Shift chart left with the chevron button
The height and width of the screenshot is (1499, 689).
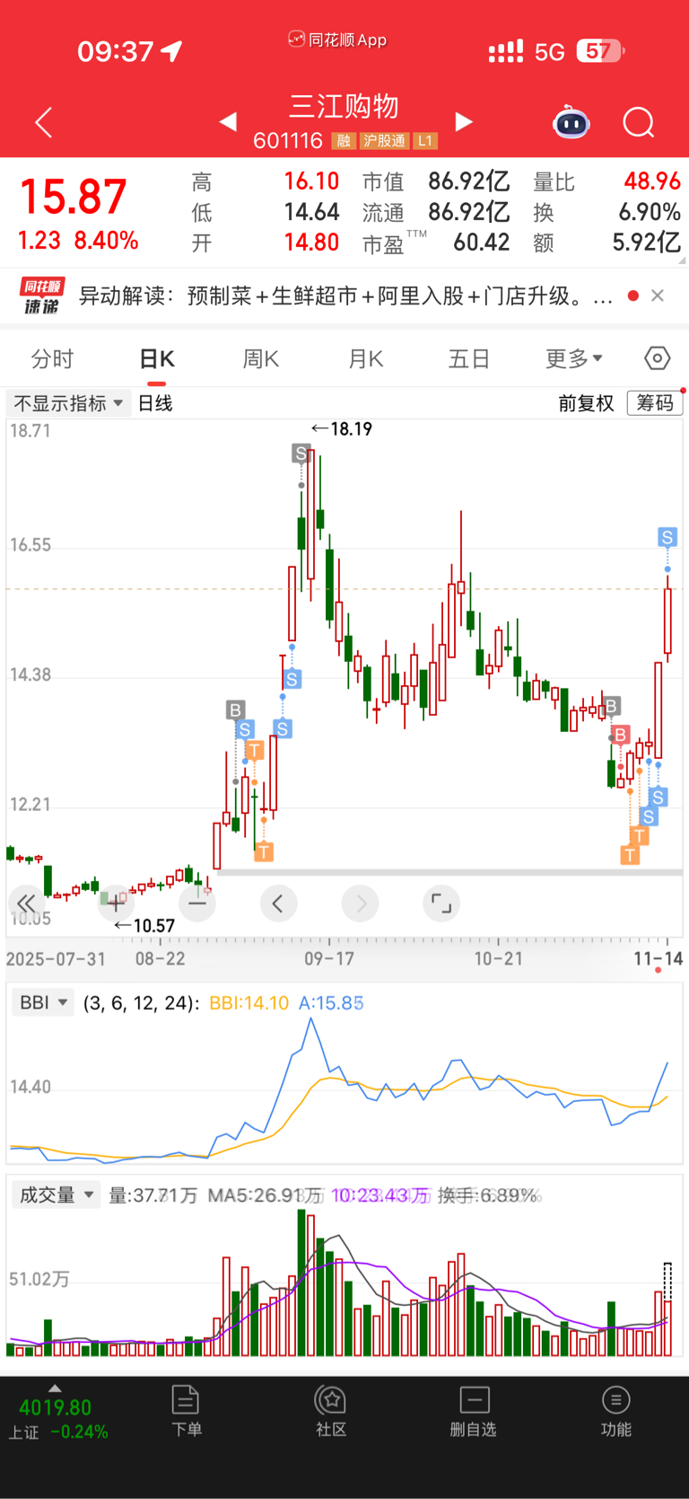pyautogui.click(x=278, y=904)
